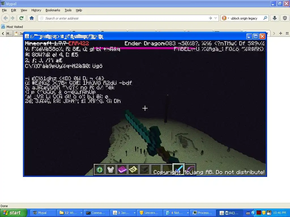Image resolution: width=290 pixels, height=217 pixels.
Task: Select the diamond sword hotbar slot
Action: 179,169
